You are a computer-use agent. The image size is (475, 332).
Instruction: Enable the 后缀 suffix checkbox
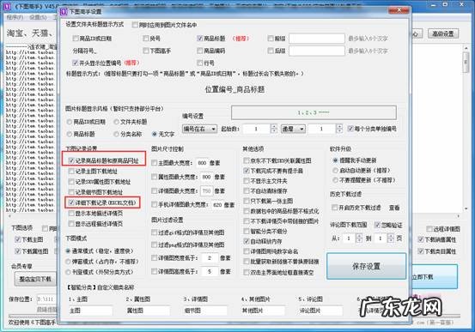(x=271, y=51)
